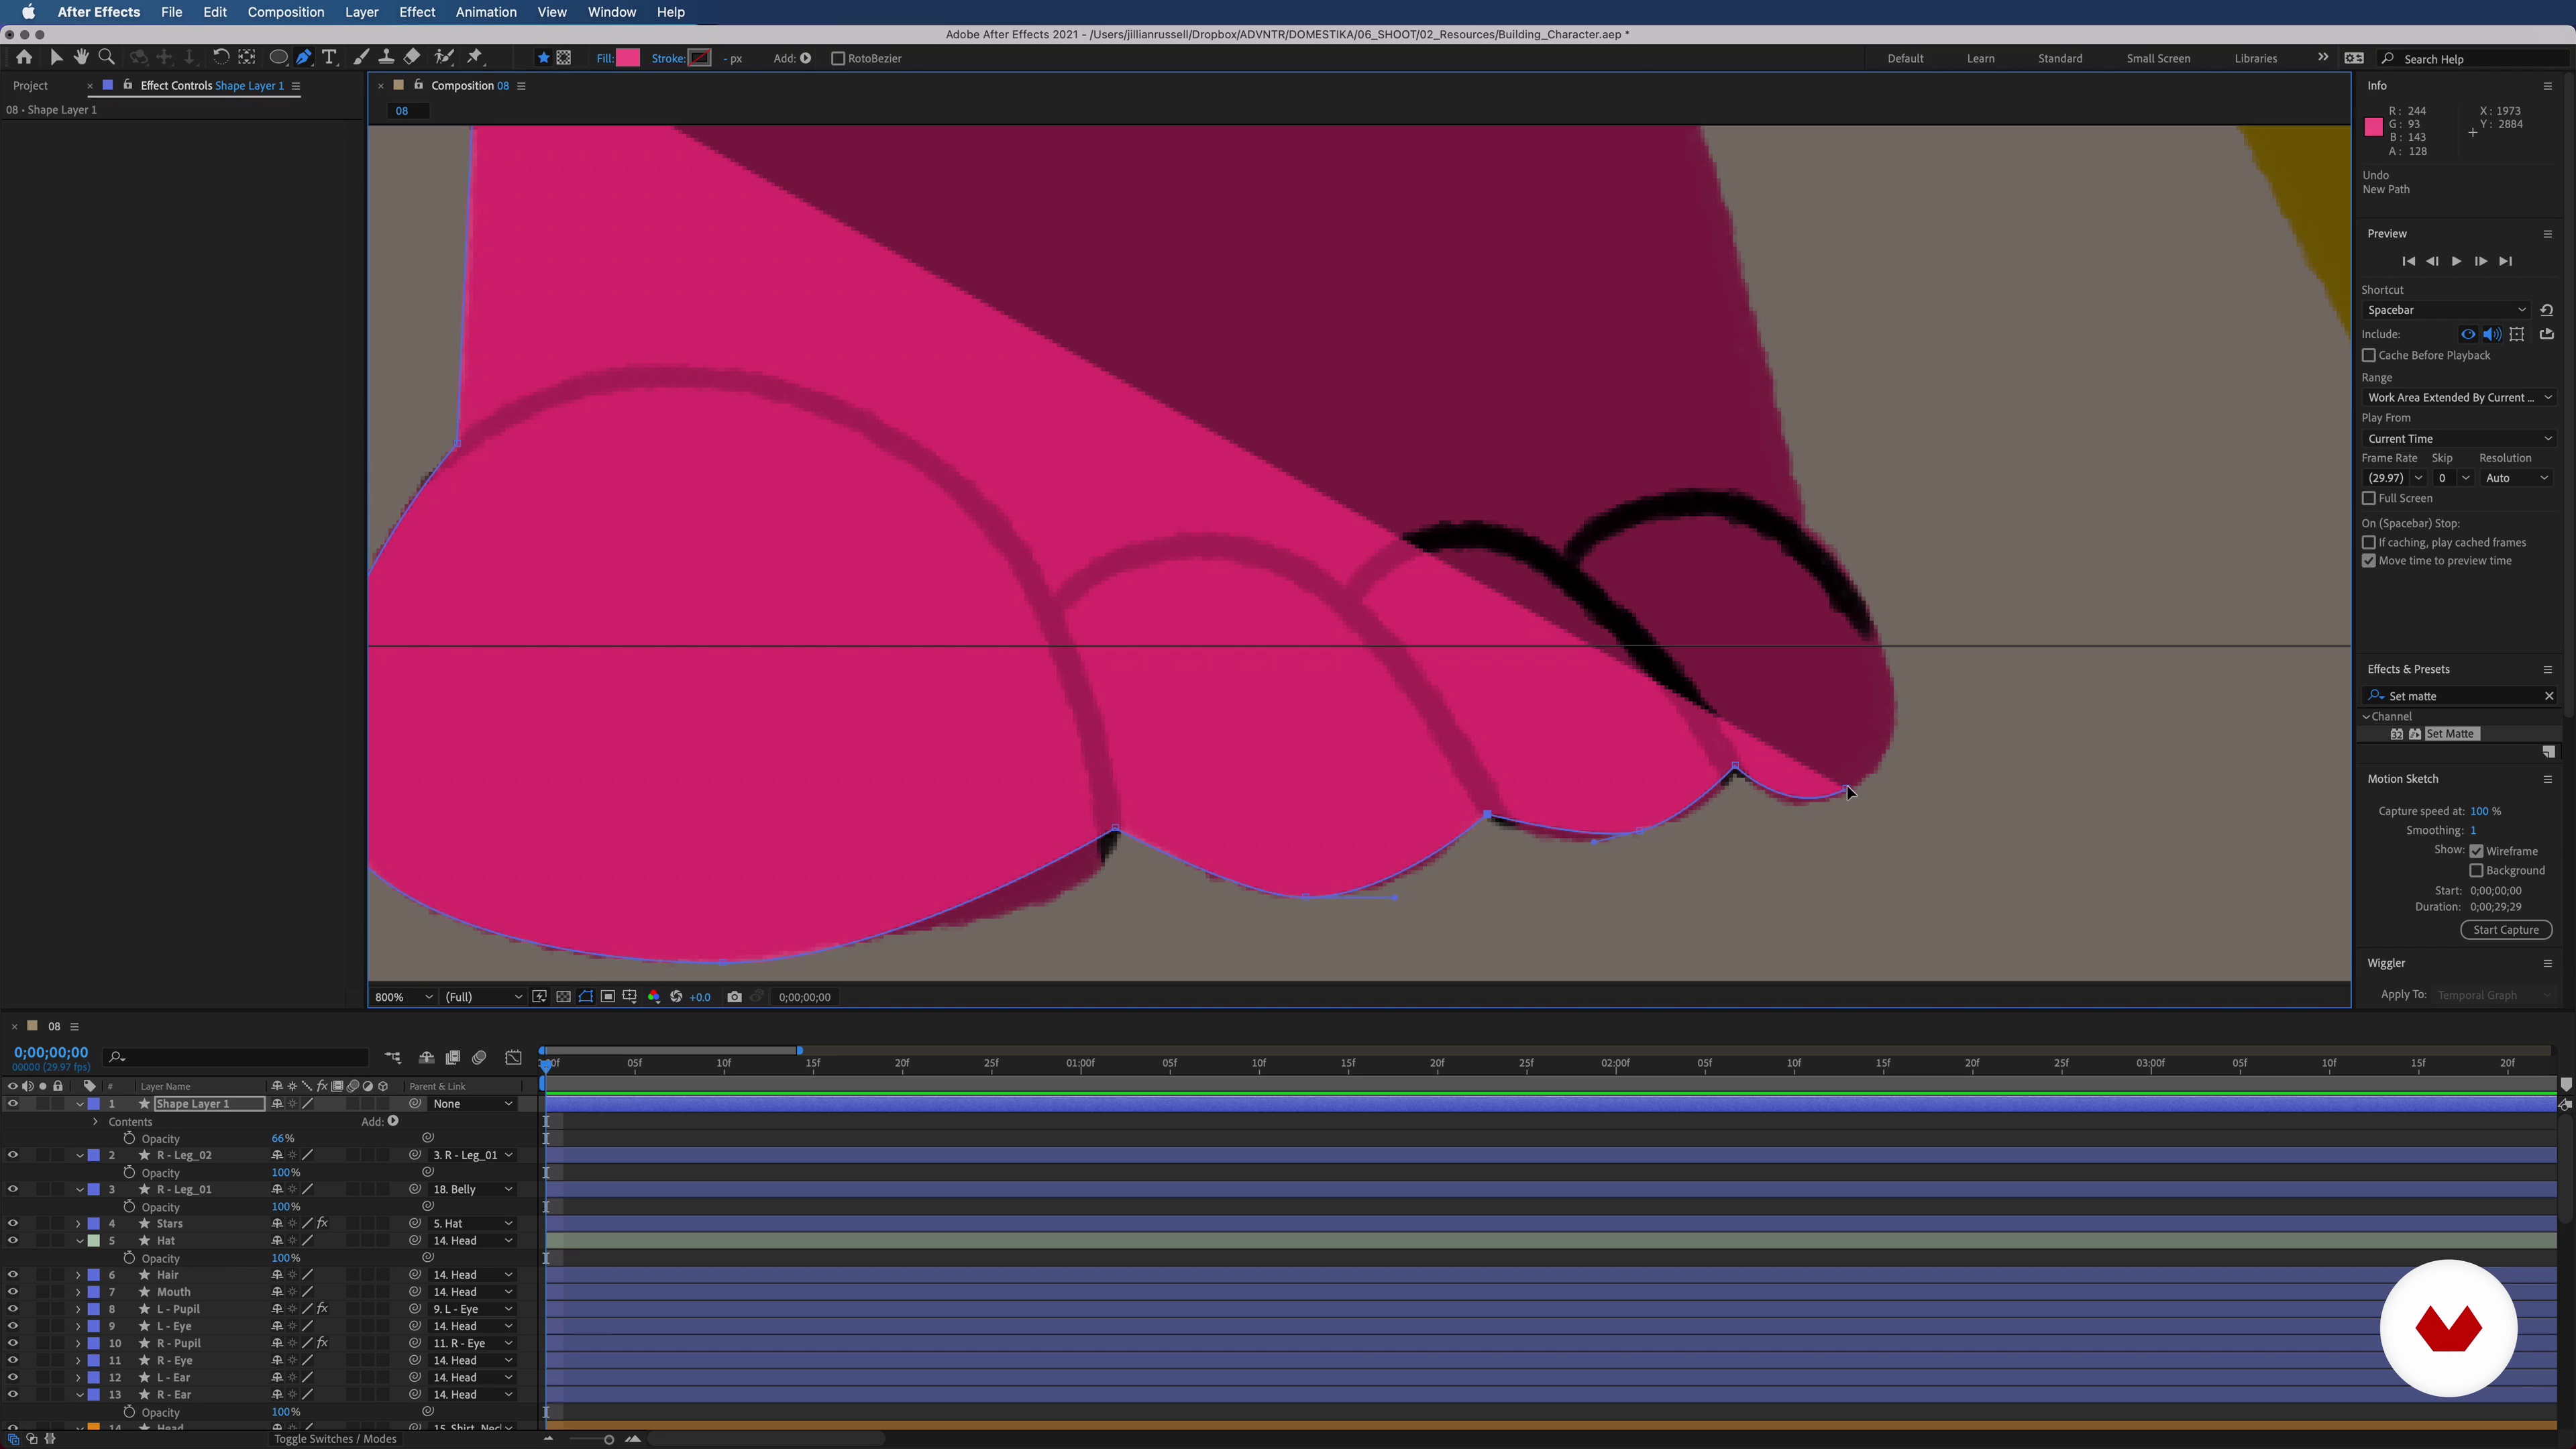Select the Eraser tool

coord(412,57)
